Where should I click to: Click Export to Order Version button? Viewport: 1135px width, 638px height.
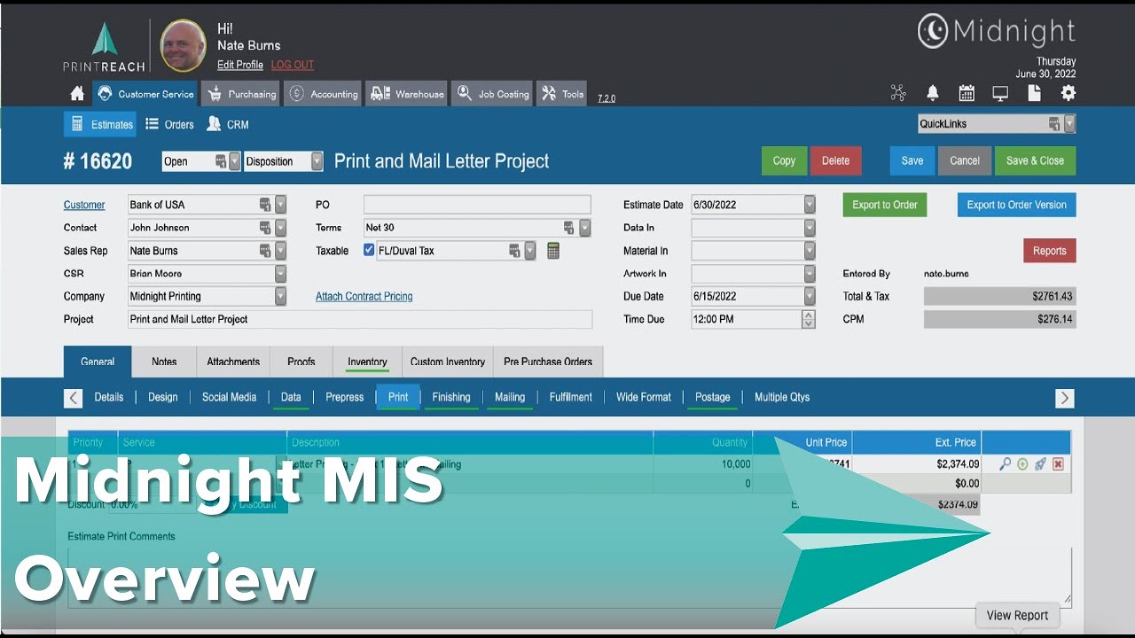click(x=1017, y=205)
